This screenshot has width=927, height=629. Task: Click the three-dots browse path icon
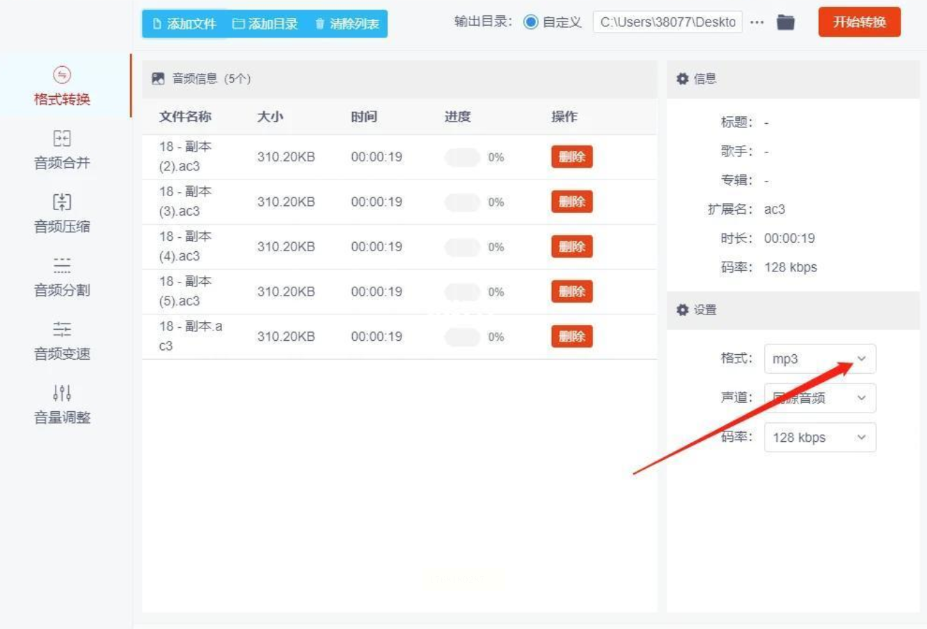757,22
